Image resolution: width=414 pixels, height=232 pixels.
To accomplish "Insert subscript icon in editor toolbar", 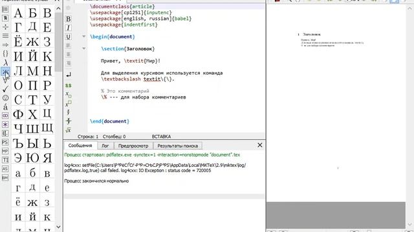I will (69, 95).
